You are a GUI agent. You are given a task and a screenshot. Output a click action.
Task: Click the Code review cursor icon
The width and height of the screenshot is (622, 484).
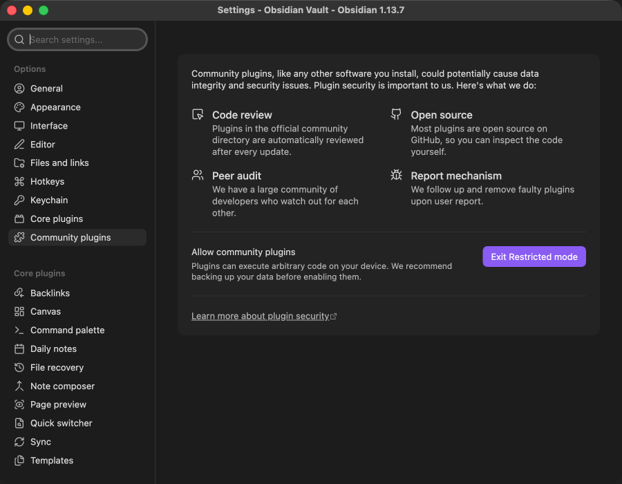[x=198, y=114]
